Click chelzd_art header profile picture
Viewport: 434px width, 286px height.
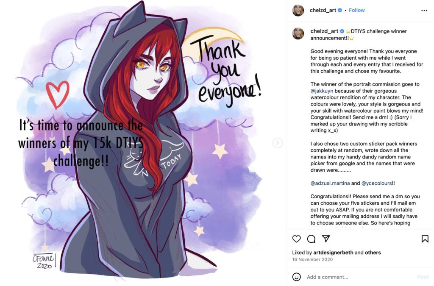tap(298, 11)
